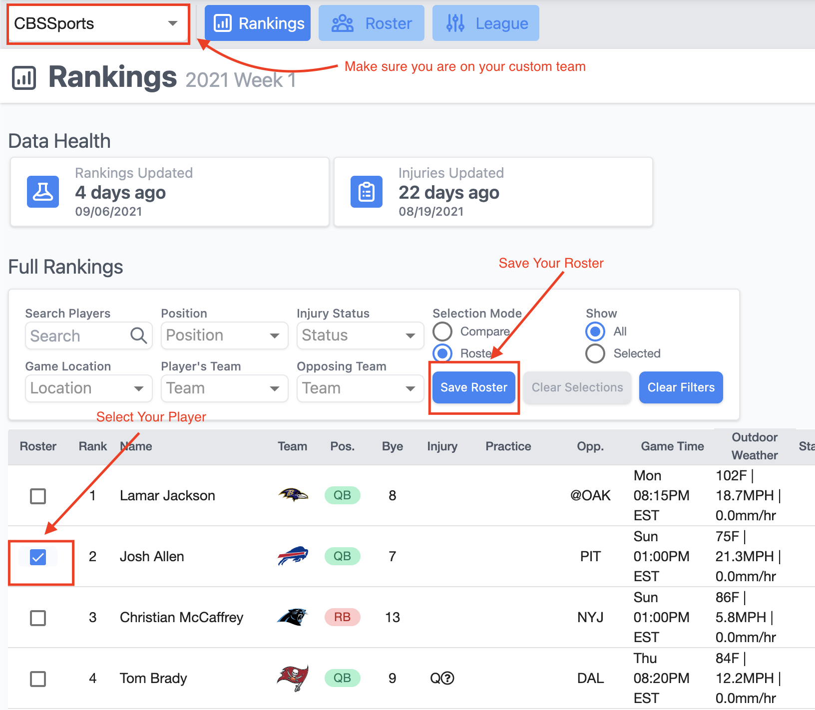Click the search magnifier icon

click(x=139, y=336)
